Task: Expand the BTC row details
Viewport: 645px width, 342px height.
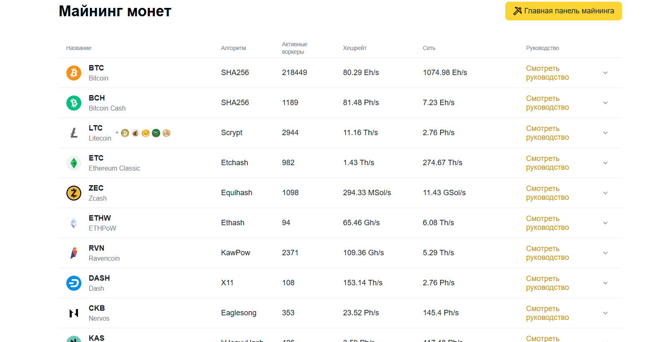Action: coord(605,73)
